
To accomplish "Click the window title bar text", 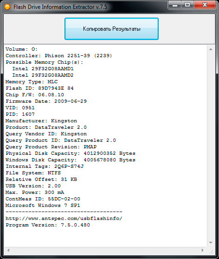I will [60, 7].
